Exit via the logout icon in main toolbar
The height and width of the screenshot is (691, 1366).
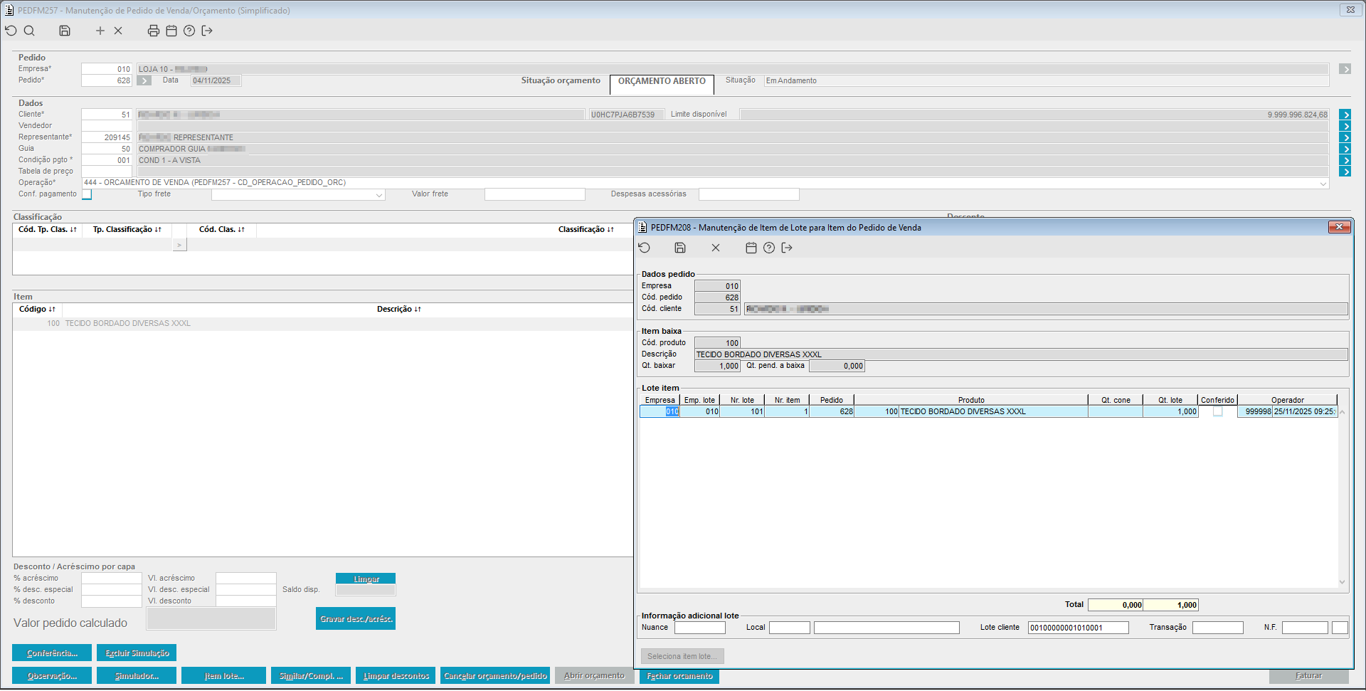coord(207,31)
